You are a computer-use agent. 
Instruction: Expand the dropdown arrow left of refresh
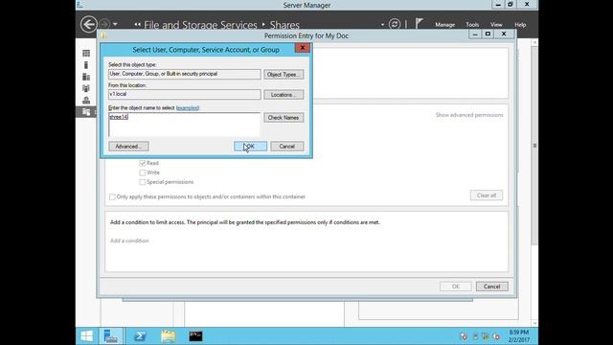(382, 25)
